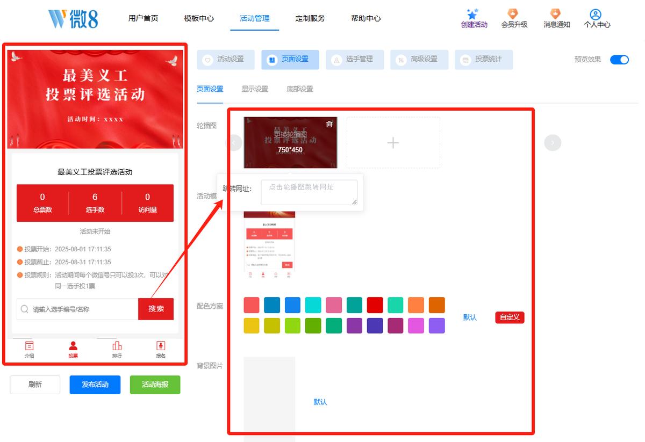Image resolution: width=645 pixels, height=442 pixels.
Task: Go to 模板中心 in top navigation
Action: click(x=199, y=18)
